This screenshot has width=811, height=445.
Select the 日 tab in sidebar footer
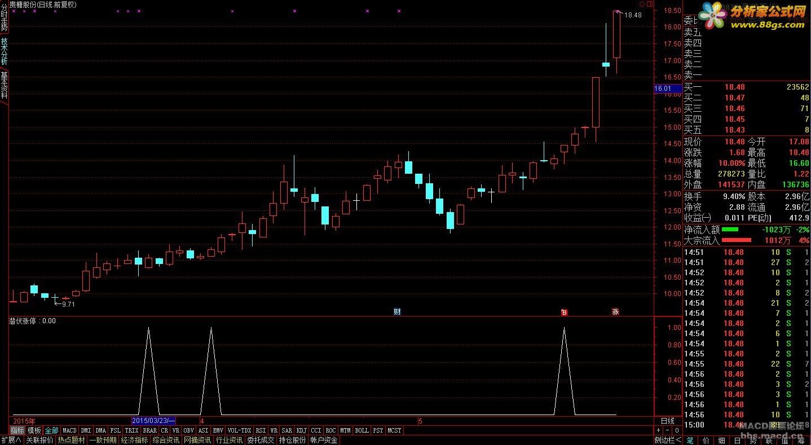(738, 440)
